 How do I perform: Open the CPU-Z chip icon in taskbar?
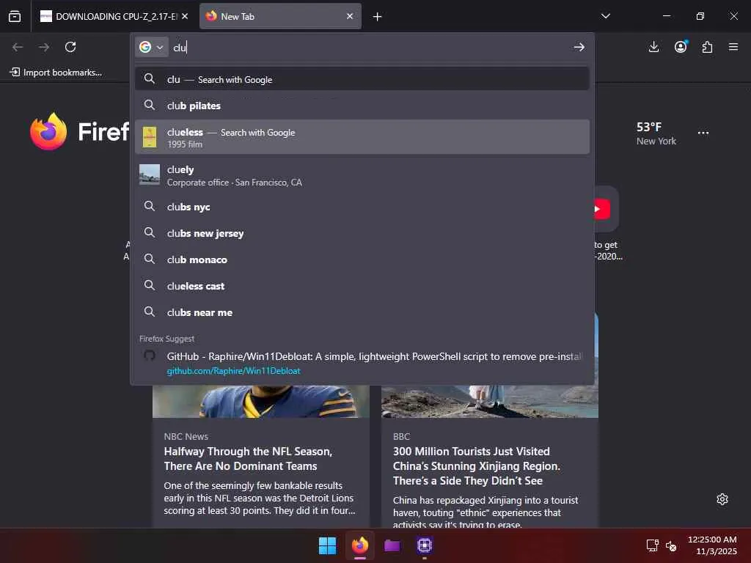[x=425, y=545]
